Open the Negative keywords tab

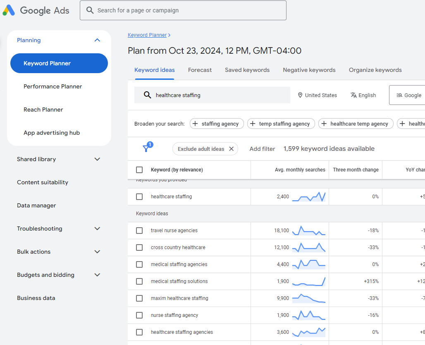pos(309,70)
